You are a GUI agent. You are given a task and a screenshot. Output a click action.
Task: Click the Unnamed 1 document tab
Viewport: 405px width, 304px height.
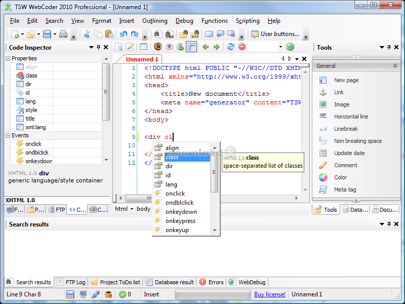pos(142,59)
